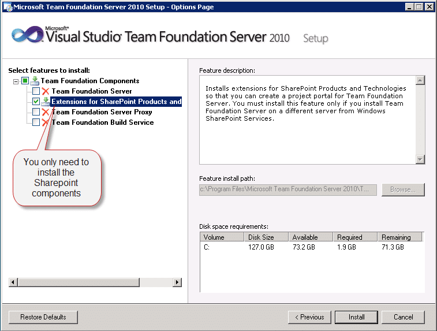Viewport: 437px width, 331px height.
Task: Click the feature description scroll down arrow
Action: [420, 159]
